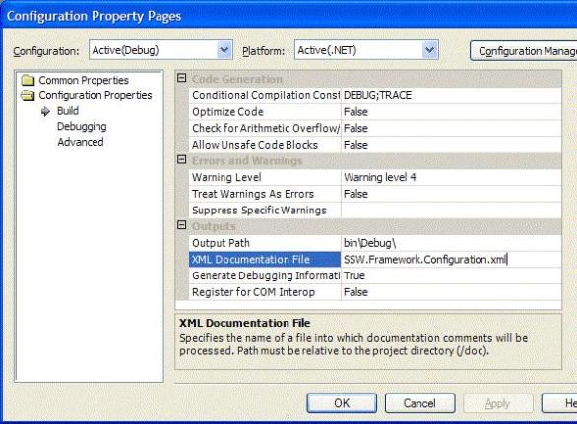577x424 pixels.
Task: Collapse the Outputs section
Action: tap(182, 225)
